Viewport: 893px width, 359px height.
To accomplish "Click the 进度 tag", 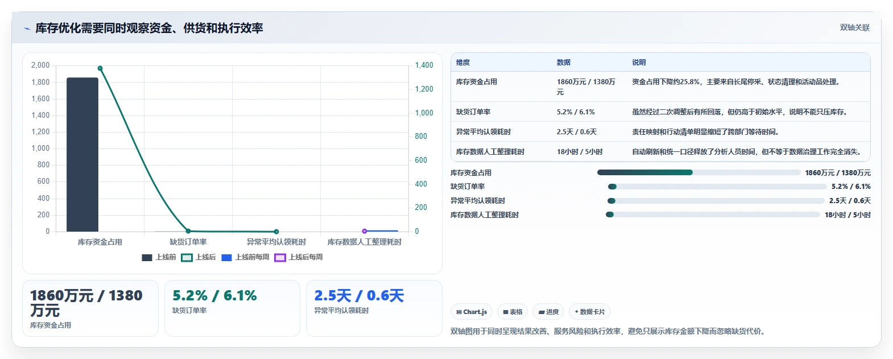I will pyautogui.click(x=548, y=312).
